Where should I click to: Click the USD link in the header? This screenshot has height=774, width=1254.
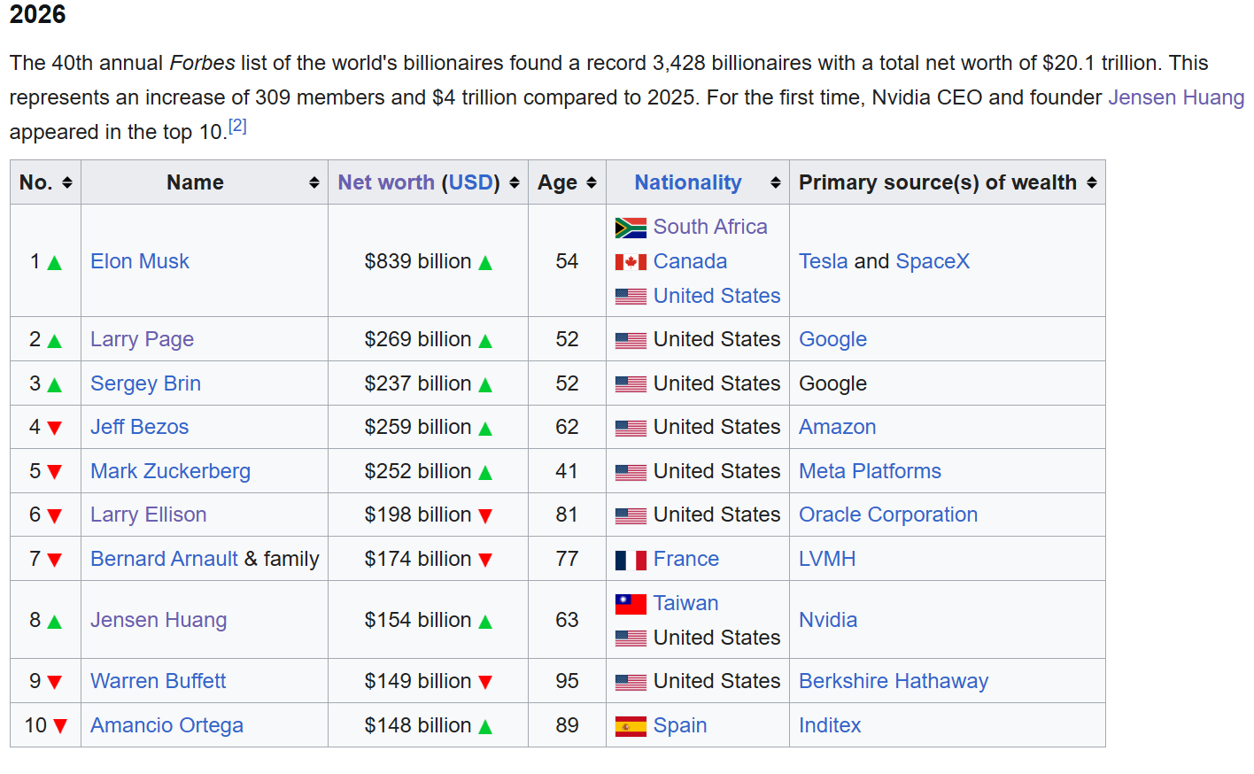tap(470, 182)
